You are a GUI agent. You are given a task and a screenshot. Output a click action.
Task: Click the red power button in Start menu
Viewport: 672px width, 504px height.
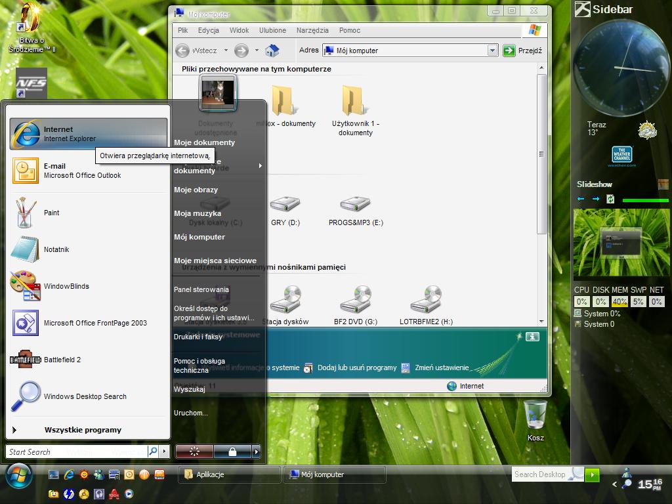point(194,451)
